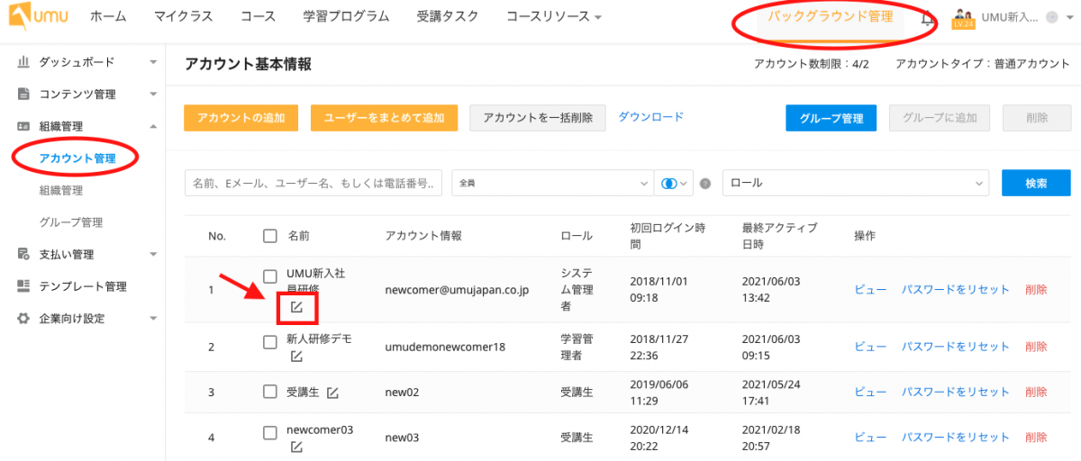Image resolution: width=1081 pixels, height=461 pixels.
Task: Click the 企業向け設定 gear icon
Action: [x=24, y=319]
